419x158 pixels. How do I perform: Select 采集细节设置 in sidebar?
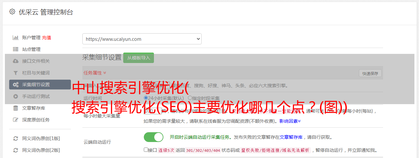[40, 85]
